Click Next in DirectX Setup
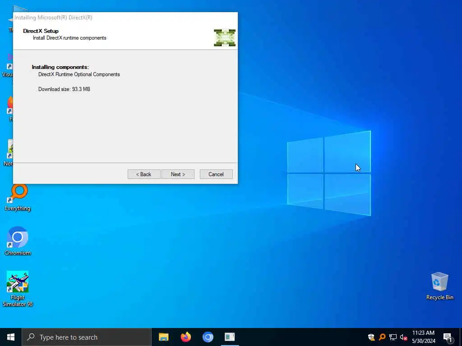This screenshot has width=462, height=346. 178,174
